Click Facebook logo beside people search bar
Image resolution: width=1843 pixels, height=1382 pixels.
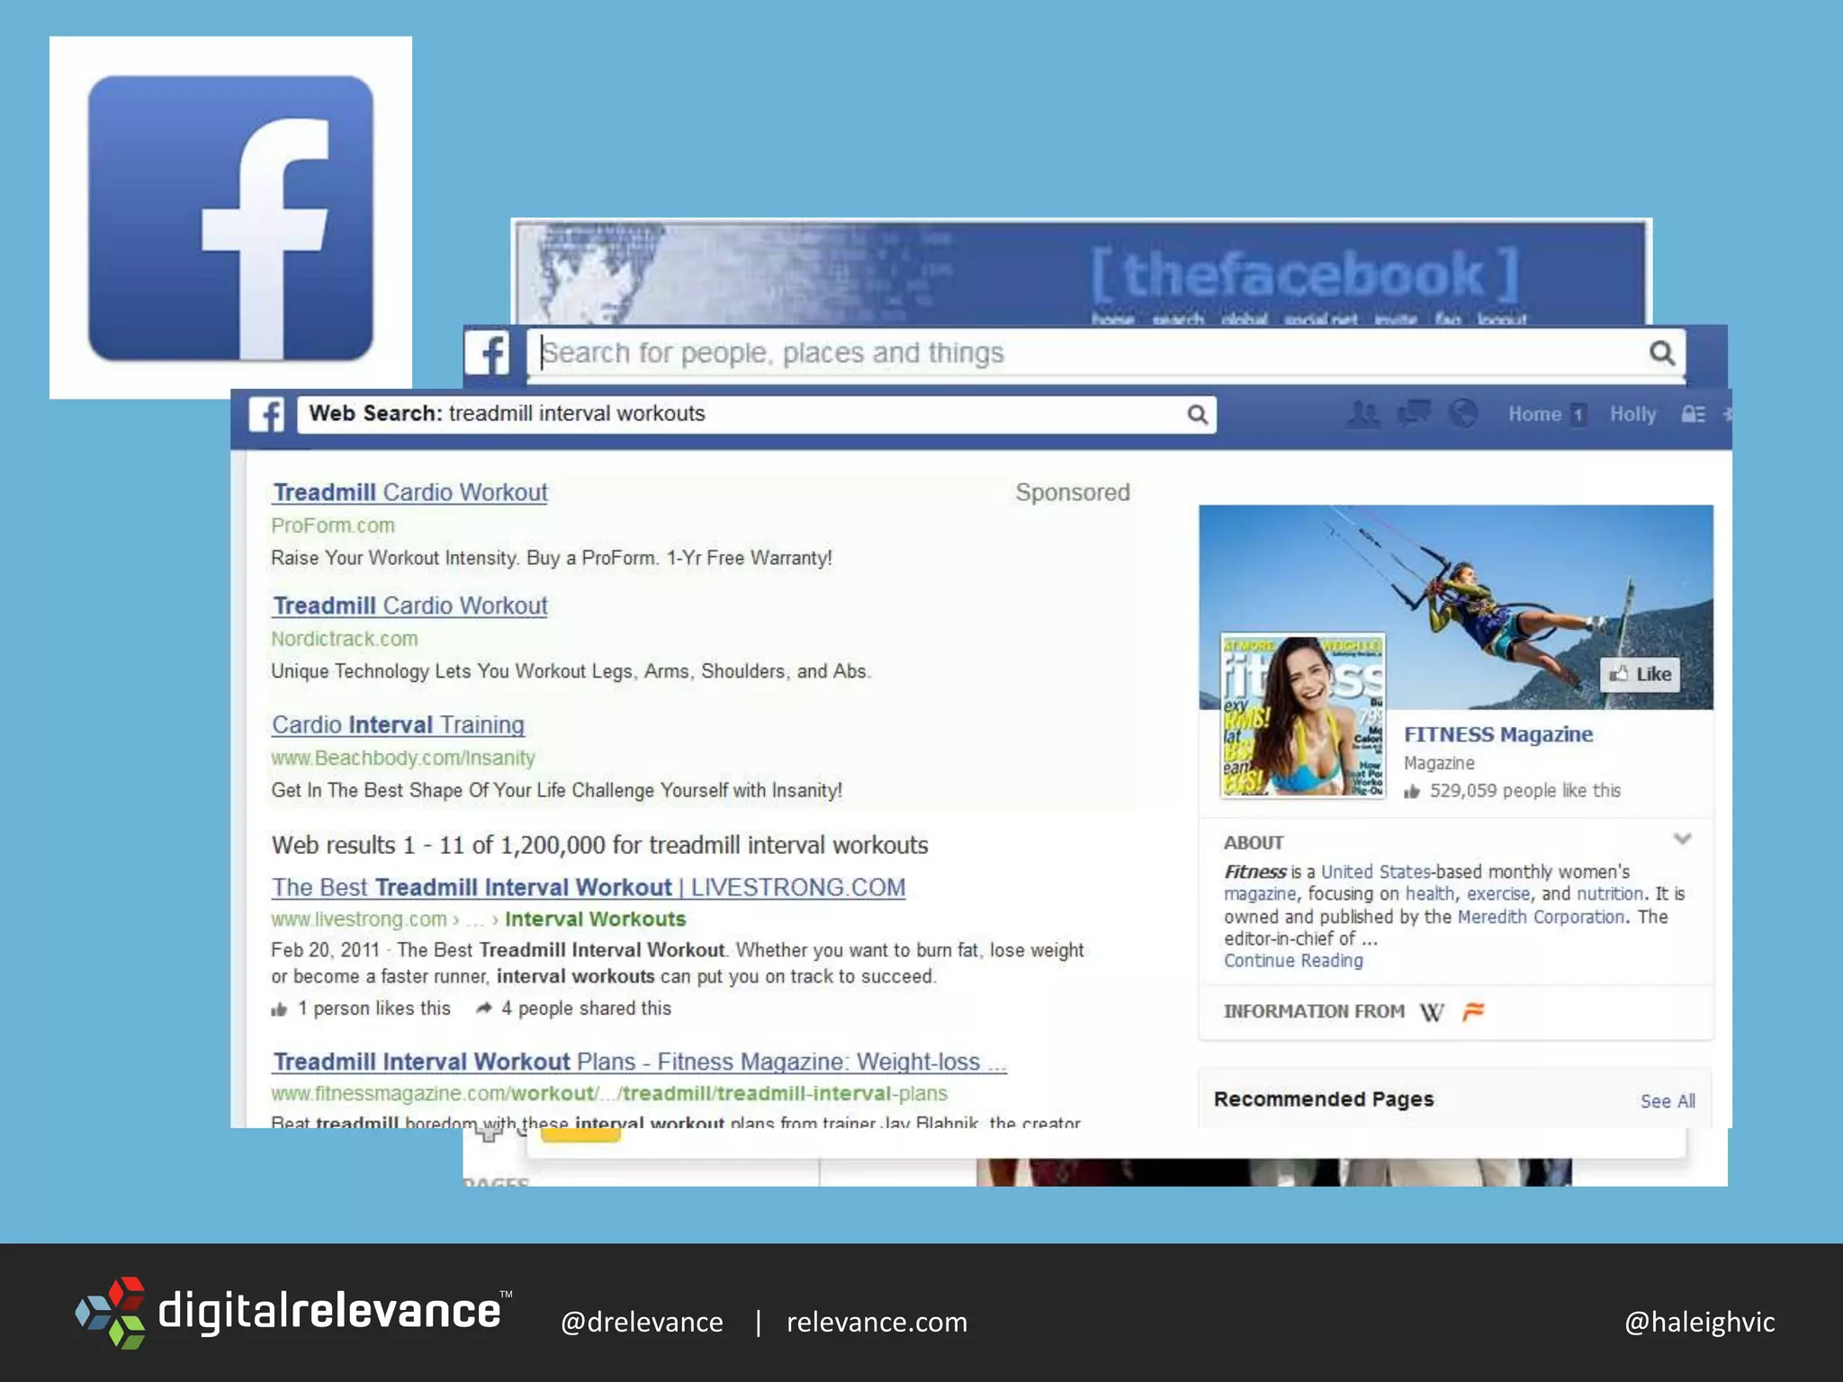(x=487, y=353)
